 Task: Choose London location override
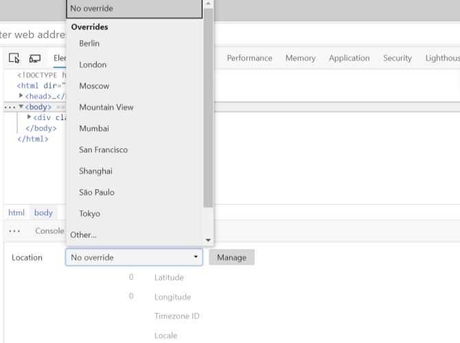click(x=93, y=64)
